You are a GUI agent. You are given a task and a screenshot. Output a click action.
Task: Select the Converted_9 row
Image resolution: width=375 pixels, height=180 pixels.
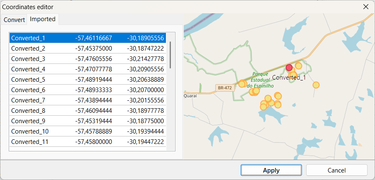[88, 121]
